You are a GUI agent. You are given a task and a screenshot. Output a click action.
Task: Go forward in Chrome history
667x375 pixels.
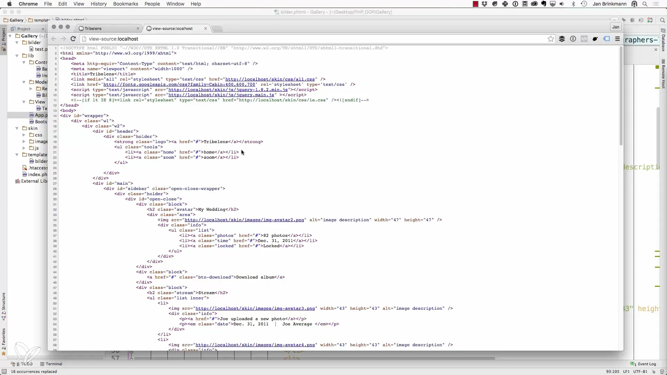click(x=63, y=39)
